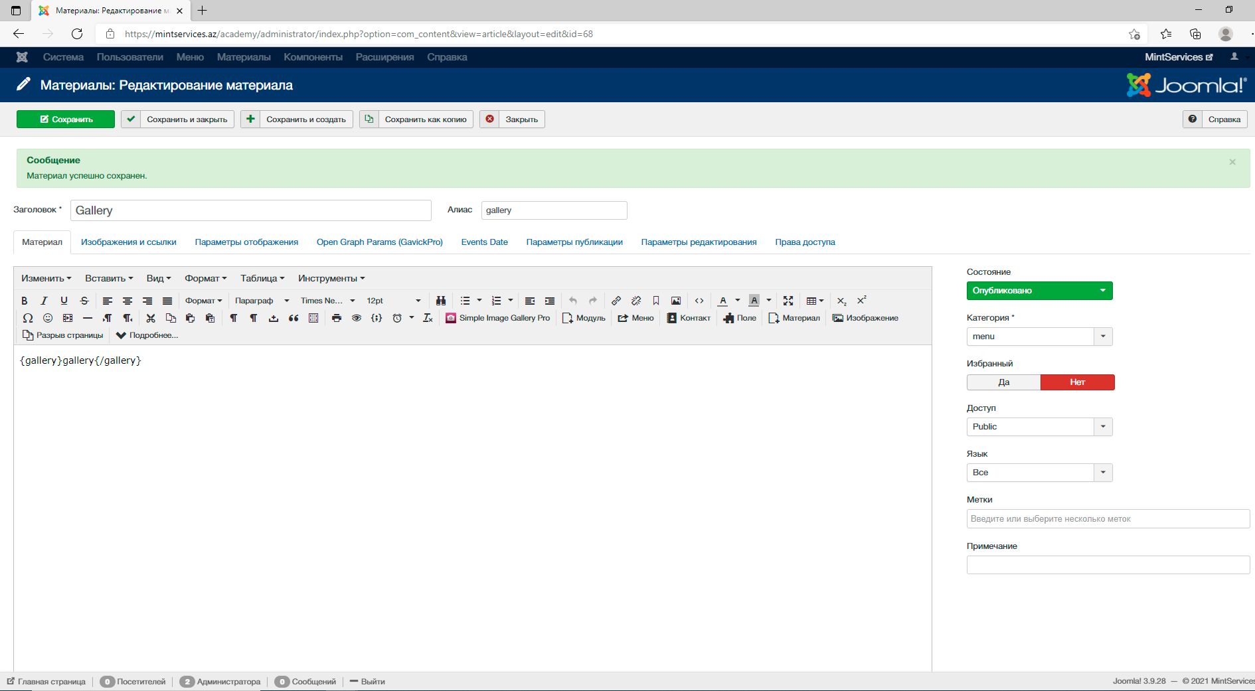Toggle bold formatting in editor toolbar
This screenshot has width=1255, height=691.
[25, 301]
